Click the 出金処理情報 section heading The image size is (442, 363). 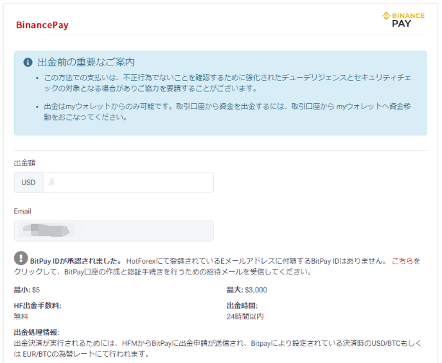coord(37,332)
